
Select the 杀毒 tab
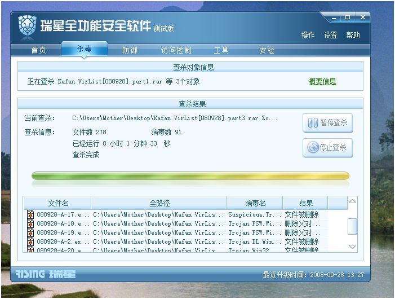click(x=85, y=49)
